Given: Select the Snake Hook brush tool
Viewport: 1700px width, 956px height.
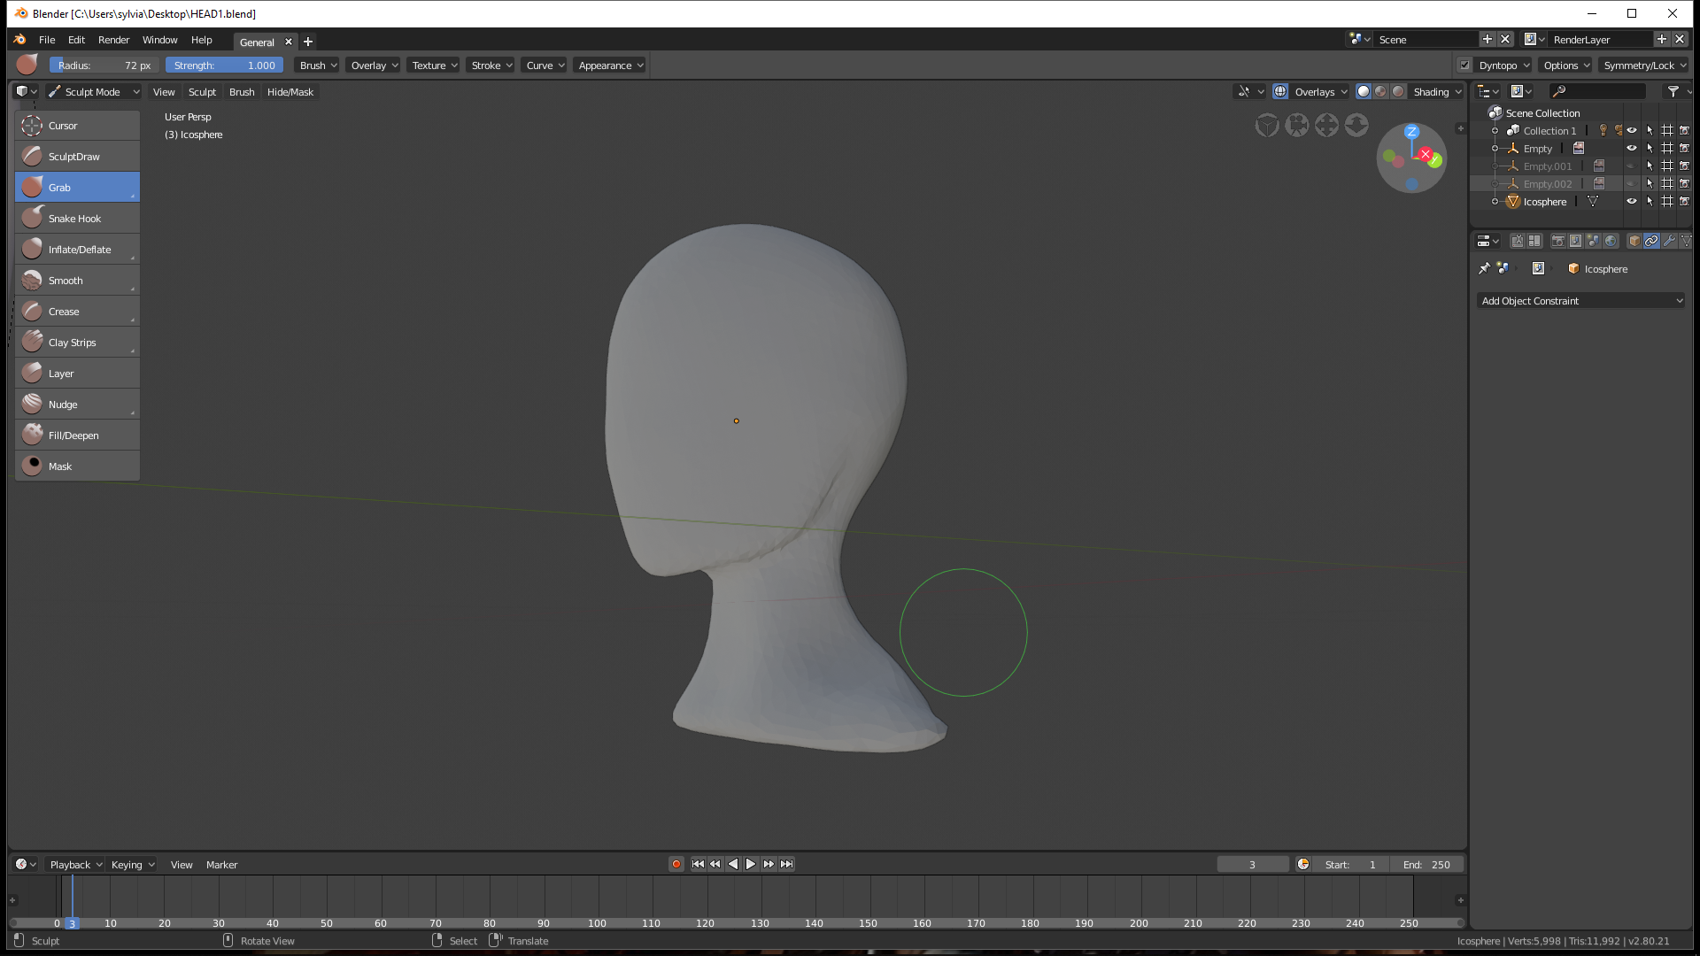Looking at the screenshot, I should tap(76, 219).
